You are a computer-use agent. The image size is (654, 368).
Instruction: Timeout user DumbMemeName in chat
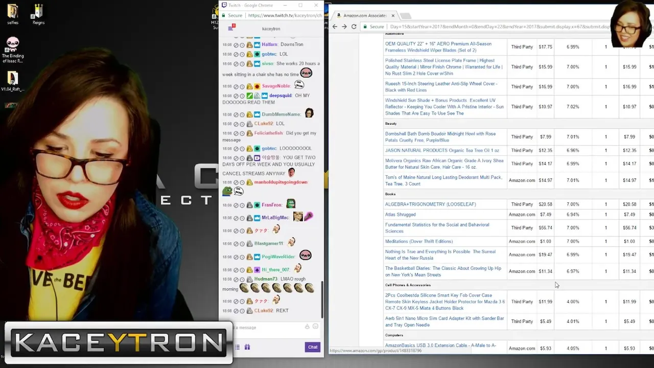pos(242,114)
